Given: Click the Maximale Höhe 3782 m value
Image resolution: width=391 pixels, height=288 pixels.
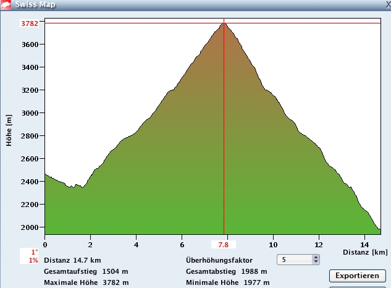Looking at the screenshot, I should (86, 282).
